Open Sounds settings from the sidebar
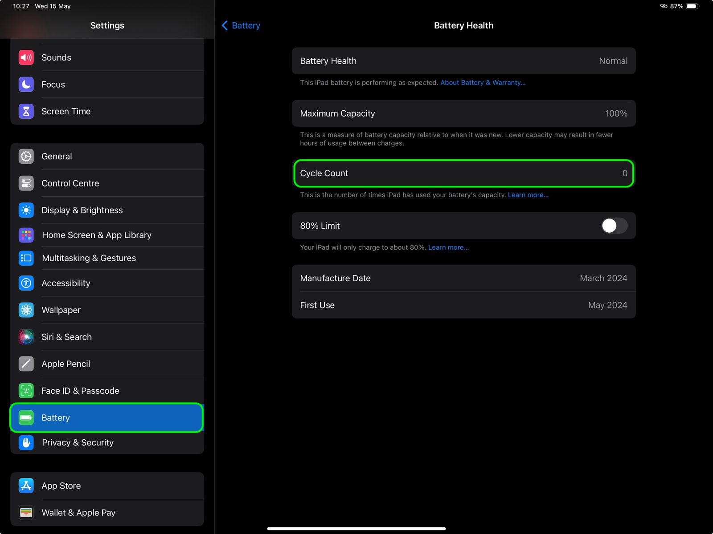This screenshot has height=534, width=713. pyautogui.click(x=56, y=57)
